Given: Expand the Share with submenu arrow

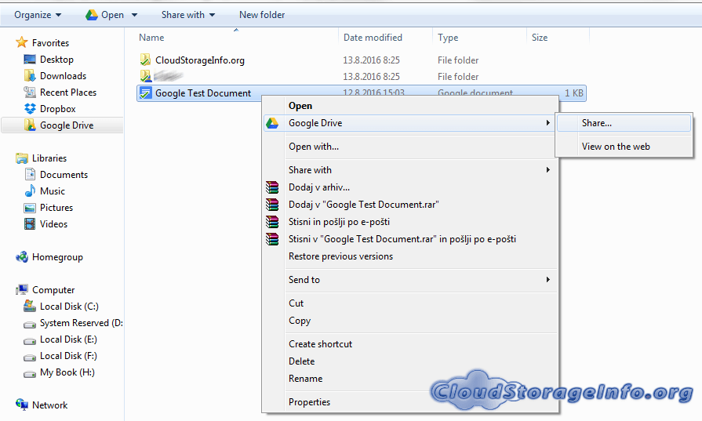Looking at the screenshot, I should [547, 169].
